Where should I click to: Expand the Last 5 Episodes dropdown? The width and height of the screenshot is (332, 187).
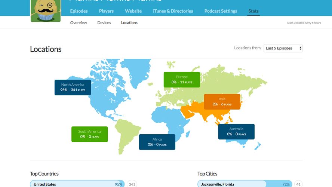283,48
